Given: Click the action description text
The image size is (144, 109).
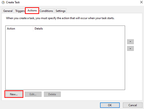Looking at the screenshot, I should point(60,18).
